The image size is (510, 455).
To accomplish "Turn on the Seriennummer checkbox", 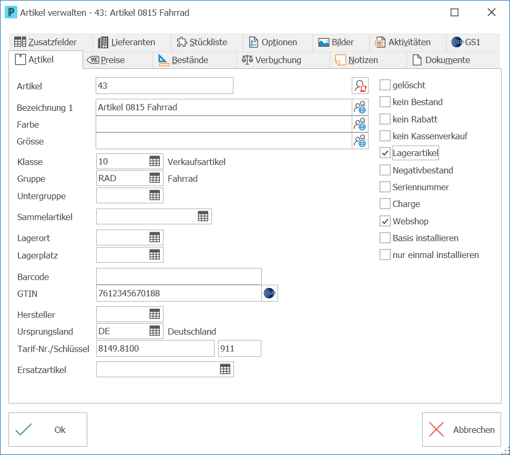I will pyautogui.click(x=385, y=187).
